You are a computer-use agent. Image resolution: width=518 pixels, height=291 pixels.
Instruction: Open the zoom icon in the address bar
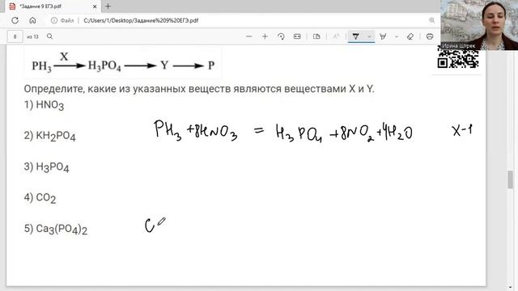point(431,20)
